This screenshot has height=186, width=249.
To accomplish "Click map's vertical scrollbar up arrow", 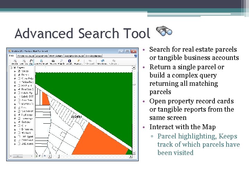I will pos(134,68).
